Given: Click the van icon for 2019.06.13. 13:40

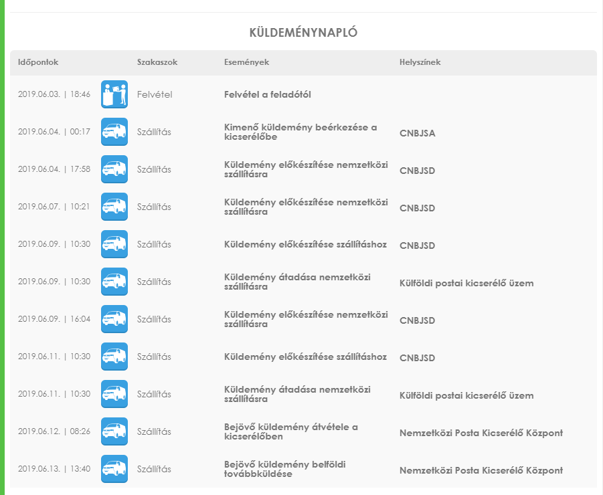Looking at the screenshot, I should 114,469.
